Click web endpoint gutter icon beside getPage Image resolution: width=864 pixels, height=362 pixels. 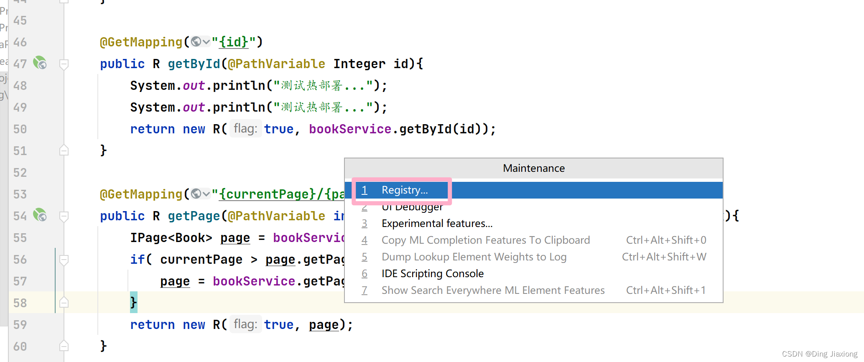point(40,215)
